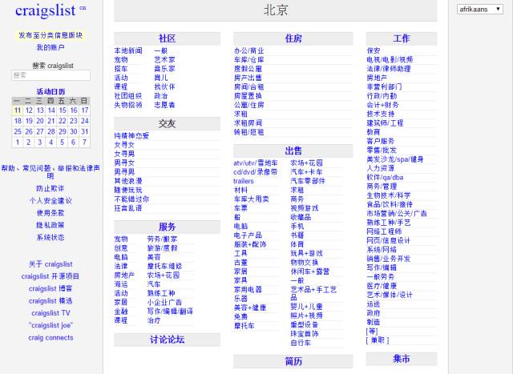513x374 pixels.
Task: Open the 出售 section header
Action: tap(293, 151)
